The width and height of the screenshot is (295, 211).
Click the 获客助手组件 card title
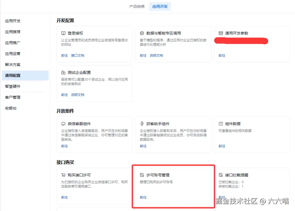pos(158,124)
